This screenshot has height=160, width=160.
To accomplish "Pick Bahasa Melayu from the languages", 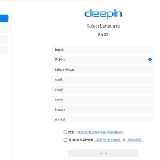I will 102,70.
